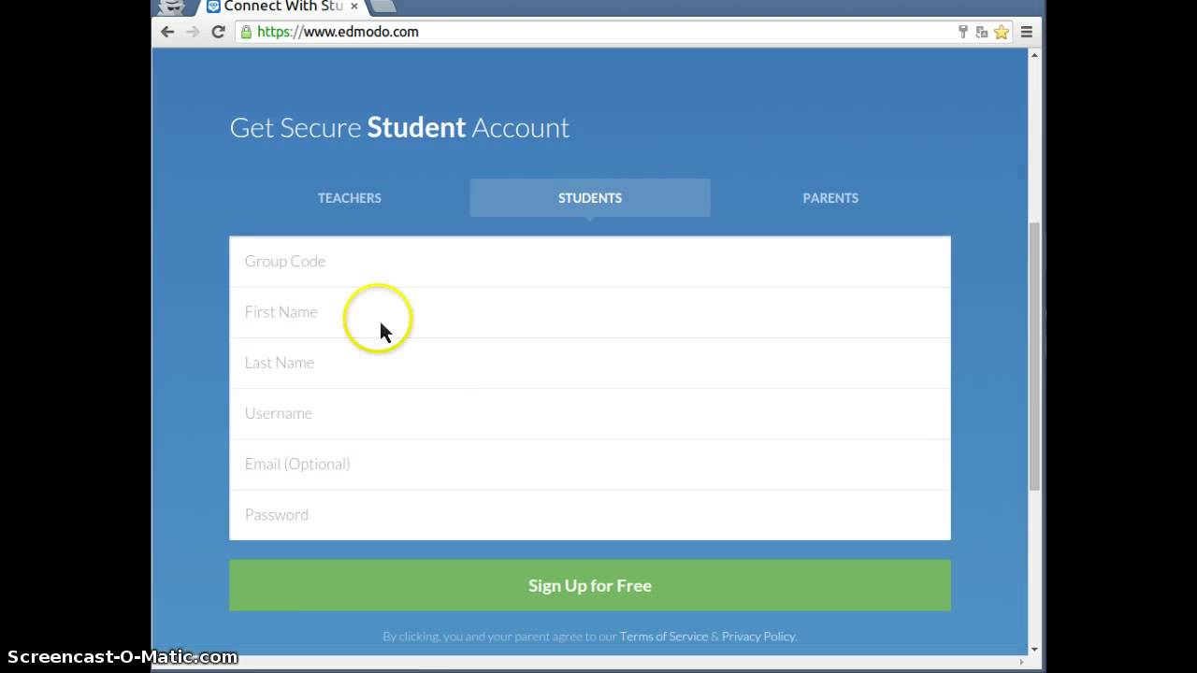Click the address bar URL www.edmodo.com
The height and width of the screenshot is (673, 1197).
(x=338, y=32)
